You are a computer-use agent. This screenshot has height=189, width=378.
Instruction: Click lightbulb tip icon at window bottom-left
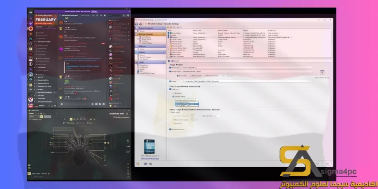(137, 163)
